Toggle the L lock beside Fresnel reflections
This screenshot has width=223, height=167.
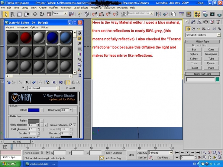point(74,125)
